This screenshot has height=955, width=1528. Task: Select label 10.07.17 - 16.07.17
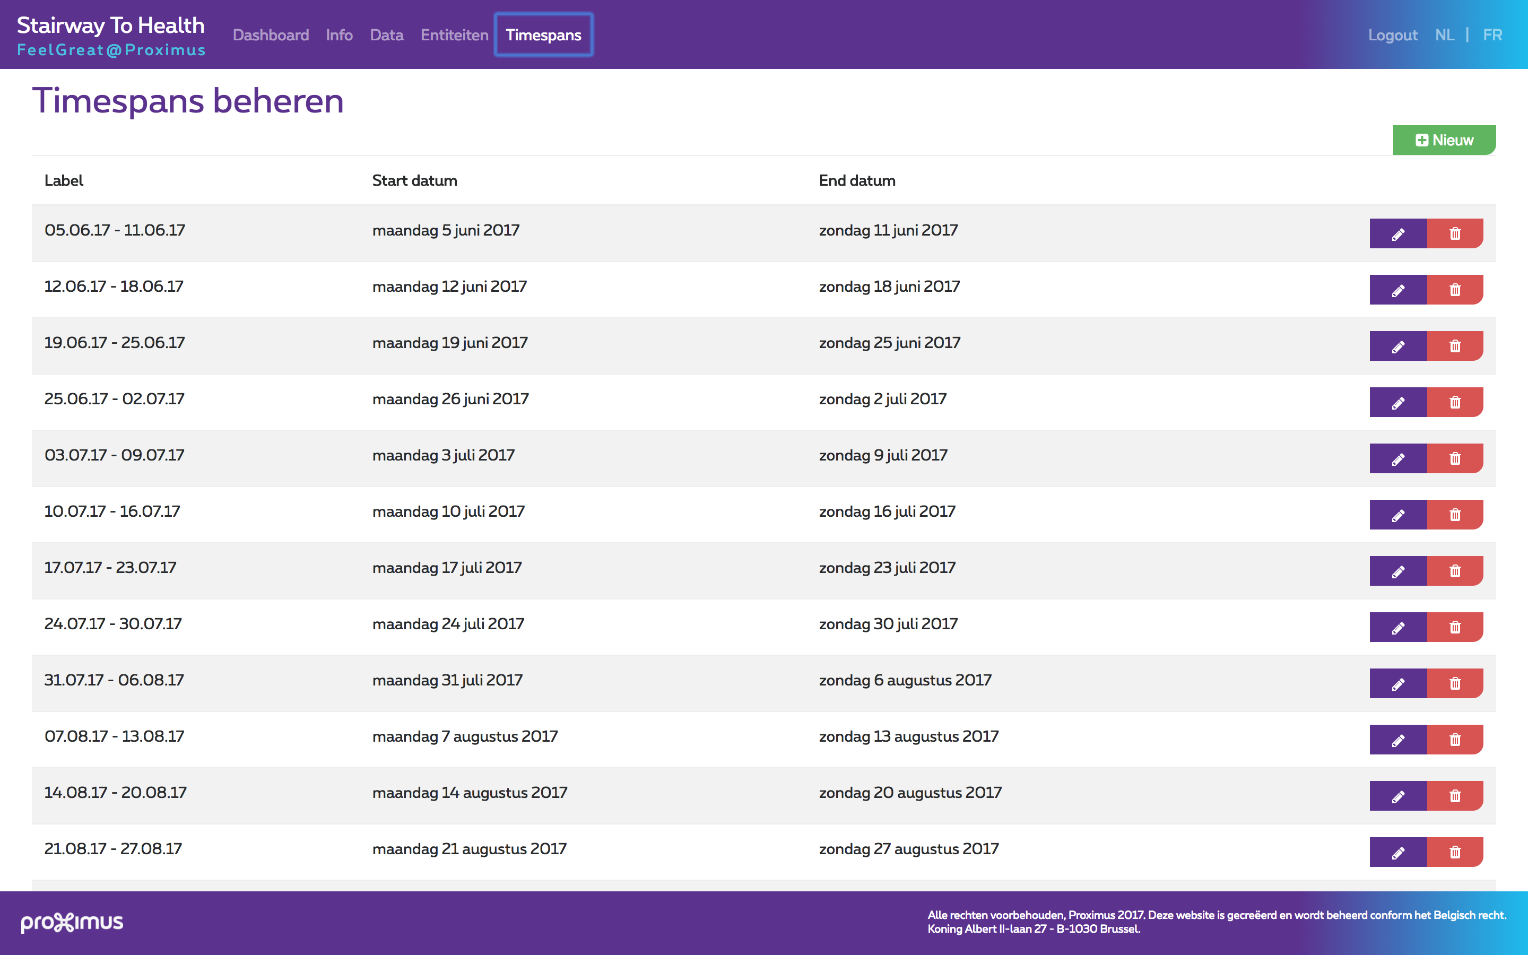pos(112,511)
